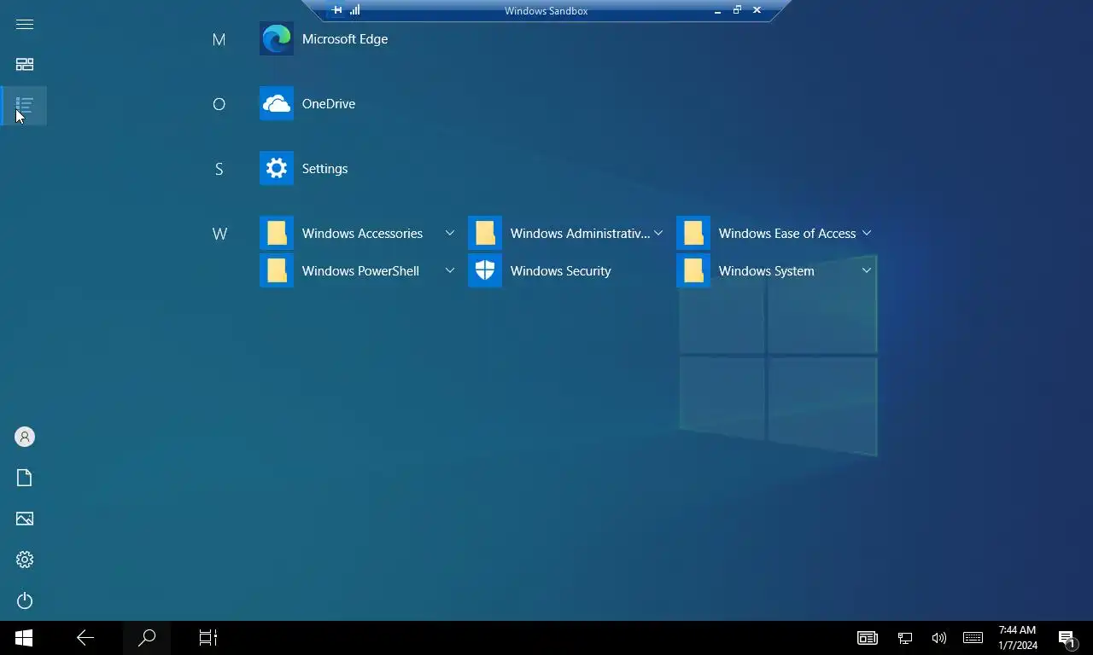The image size is (1093, 655).
Task: Click the Windows Sandbox title text
Action: pyautogui.click(x=546, y=11)
